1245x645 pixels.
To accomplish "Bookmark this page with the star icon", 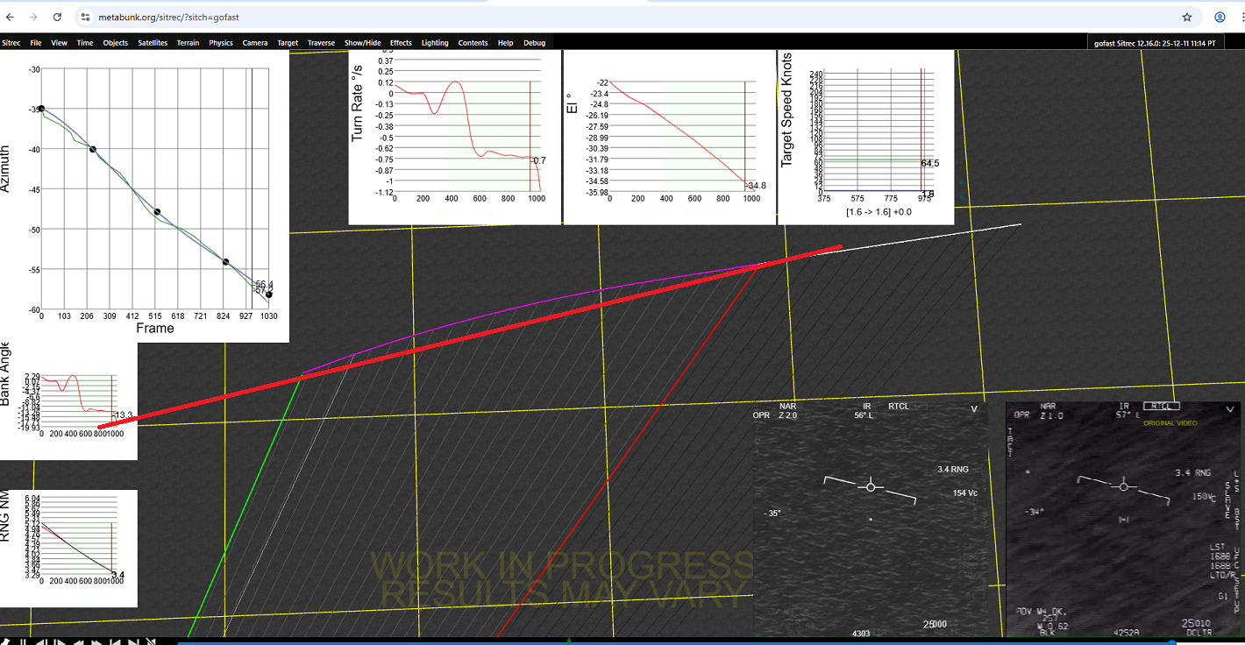I will coord(1187,17).
